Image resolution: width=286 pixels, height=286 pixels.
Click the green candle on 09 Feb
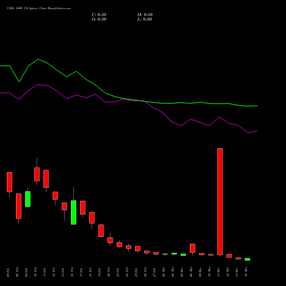[x=28, y=199]
